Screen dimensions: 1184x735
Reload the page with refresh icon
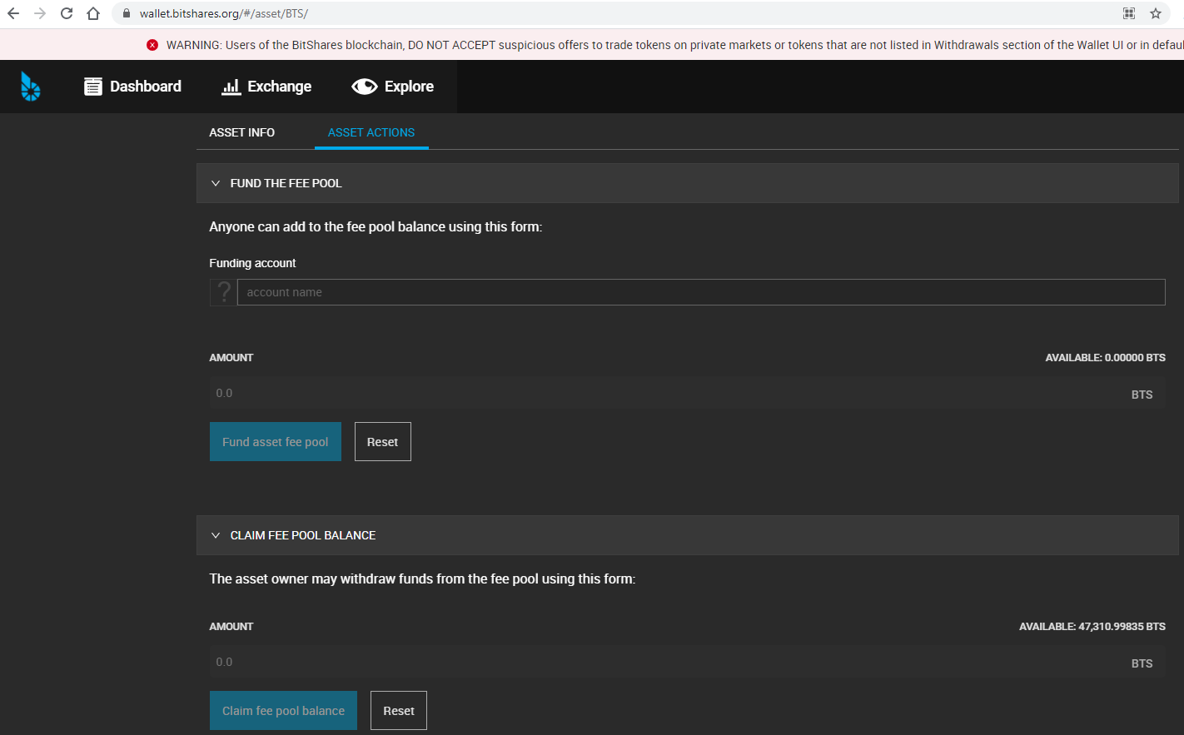(67, 13)
